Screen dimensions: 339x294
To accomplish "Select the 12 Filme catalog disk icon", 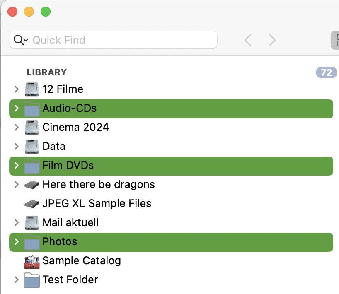I will pyautogui.click(x=32, y=89).
